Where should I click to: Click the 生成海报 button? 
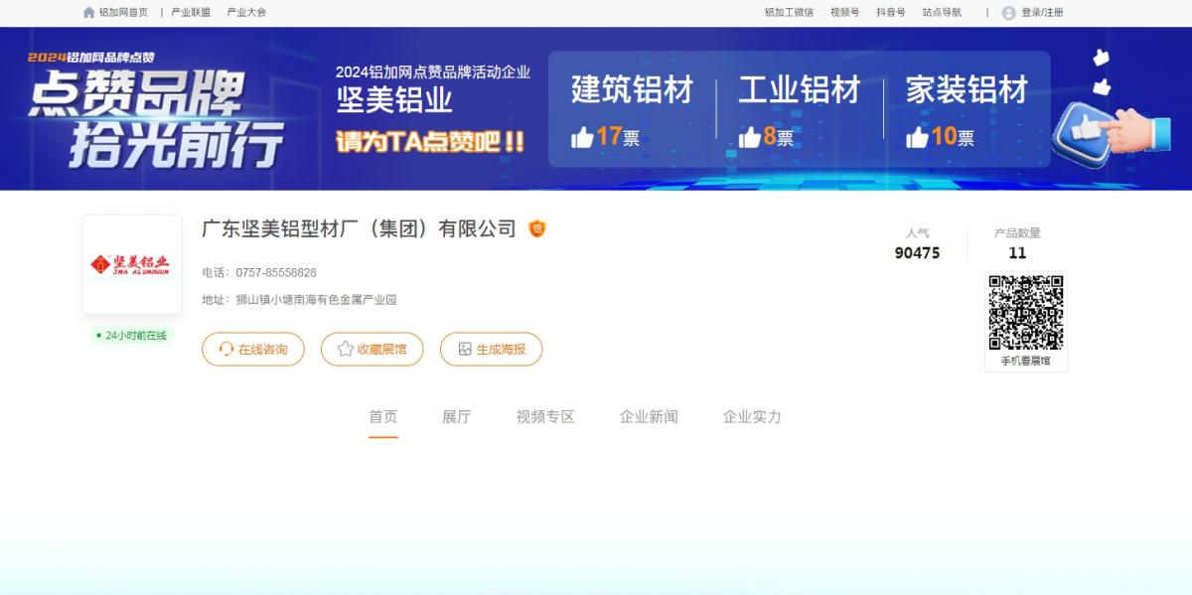(491, 349)
